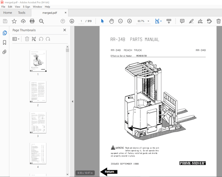
Task: Select the merged.pdf document tab
Action: [49, 13]
